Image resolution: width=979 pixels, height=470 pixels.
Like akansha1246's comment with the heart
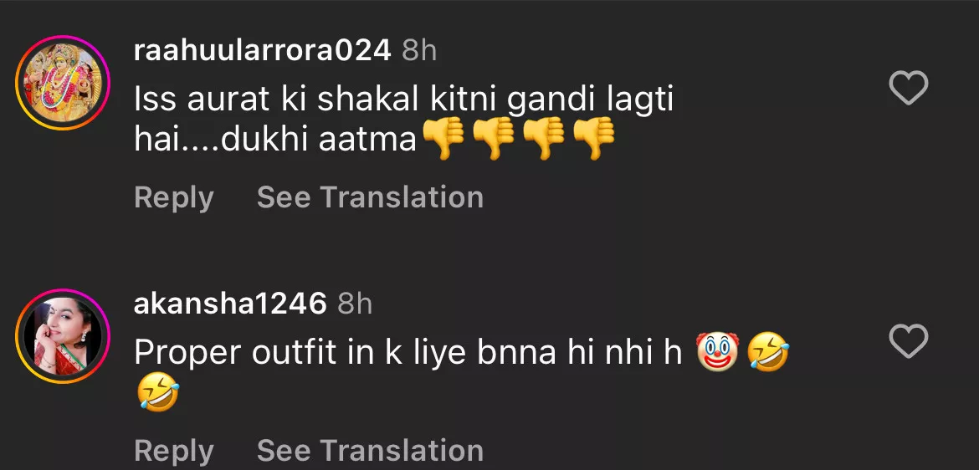click(908, 341)
